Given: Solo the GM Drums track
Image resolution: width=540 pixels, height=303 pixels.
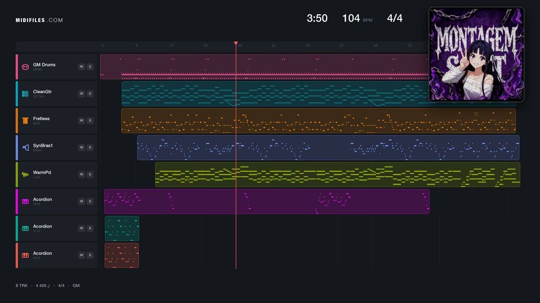Looking at the screenshot, I should (x=90, y=66).
